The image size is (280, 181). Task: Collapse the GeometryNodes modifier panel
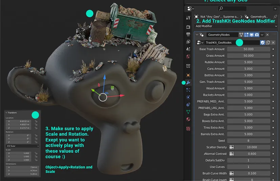point(197,35)
